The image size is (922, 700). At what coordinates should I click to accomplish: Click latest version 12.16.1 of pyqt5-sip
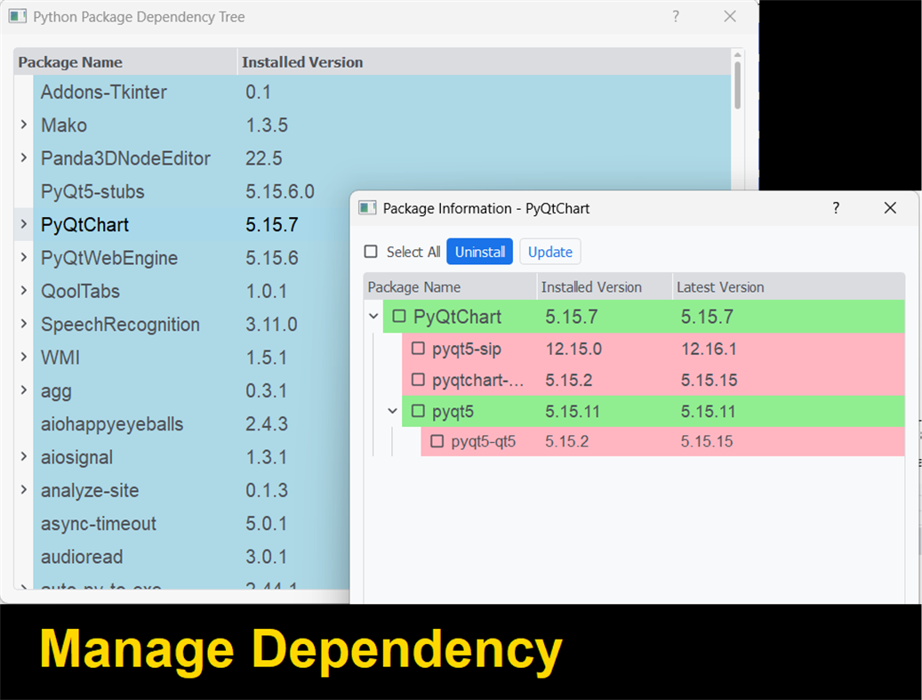click(709, 349)
